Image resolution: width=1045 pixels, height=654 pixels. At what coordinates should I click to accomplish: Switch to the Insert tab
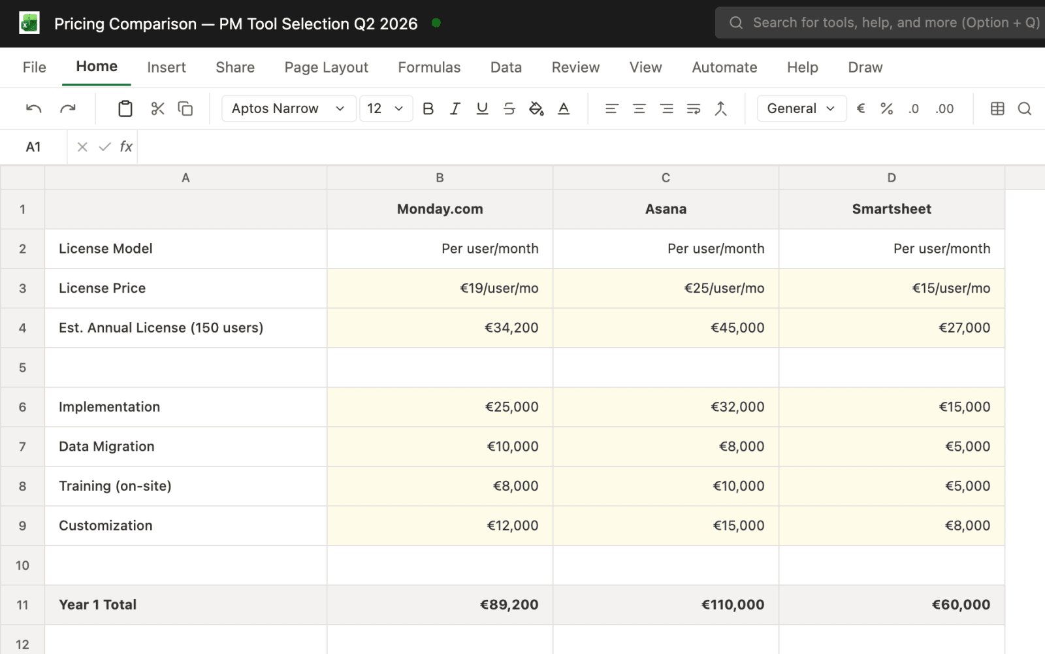click(x=167, y=67)
